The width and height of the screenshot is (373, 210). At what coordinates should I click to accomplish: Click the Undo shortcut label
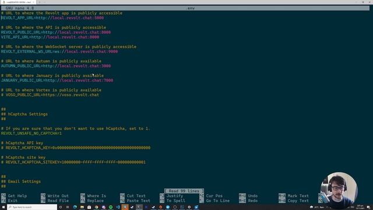click(x=253, y=196)
